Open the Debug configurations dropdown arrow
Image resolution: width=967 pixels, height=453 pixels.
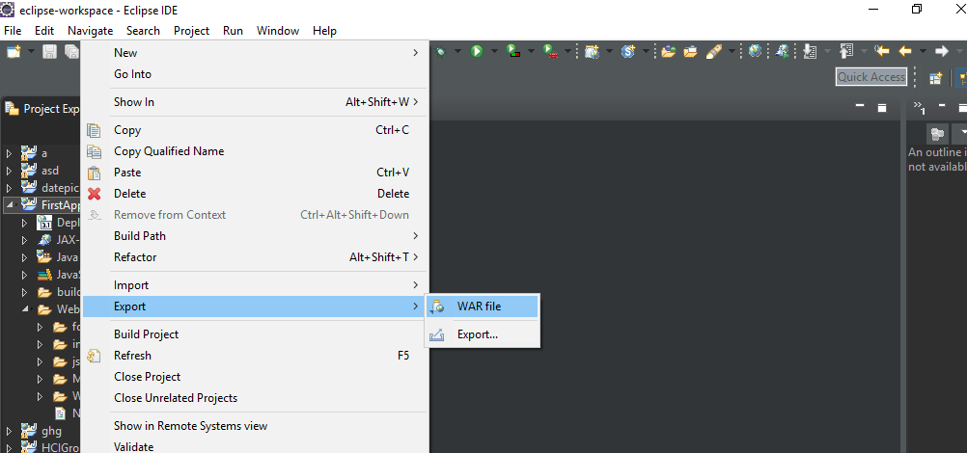(x=457, y=52)
